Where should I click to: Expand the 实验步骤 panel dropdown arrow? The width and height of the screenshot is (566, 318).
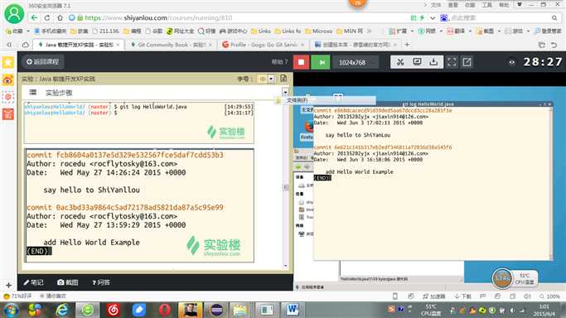[x=285, y=92]
